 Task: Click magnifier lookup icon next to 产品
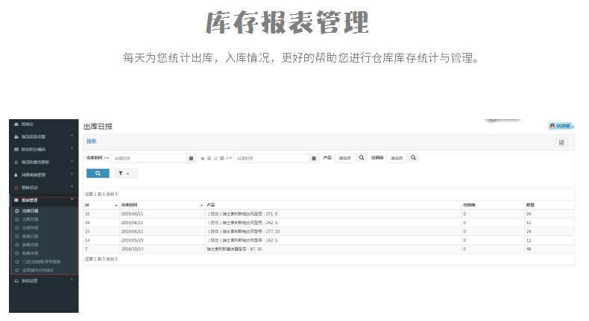click(362, 158)
